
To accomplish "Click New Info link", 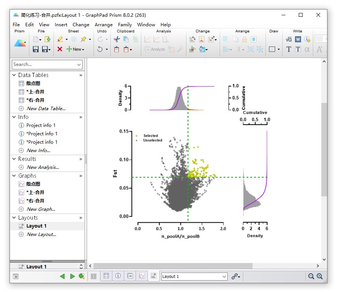I will [39, 151].
